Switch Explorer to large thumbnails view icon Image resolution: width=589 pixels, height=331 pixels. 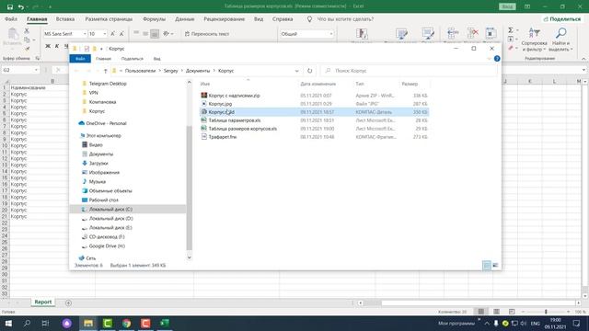tap(495, 266)
